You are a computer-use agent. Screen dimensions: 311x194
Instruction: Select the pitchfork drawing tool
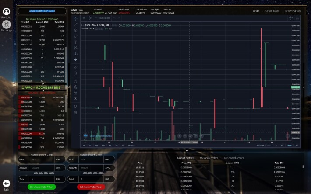[76, 31]
